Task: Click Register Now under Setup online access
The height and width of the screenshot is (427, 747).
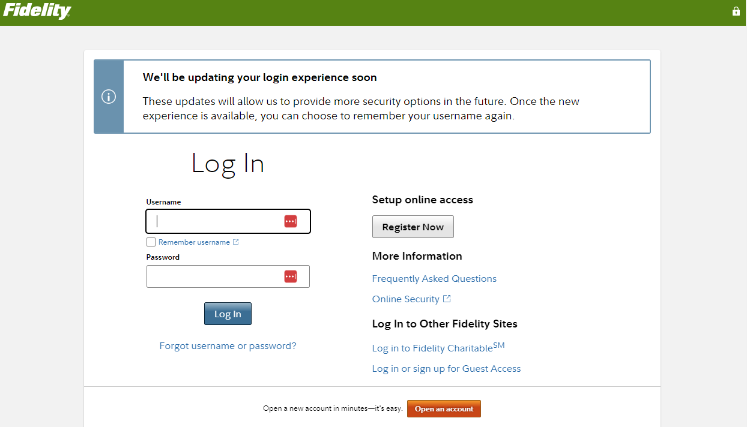Action: [413, 227]
